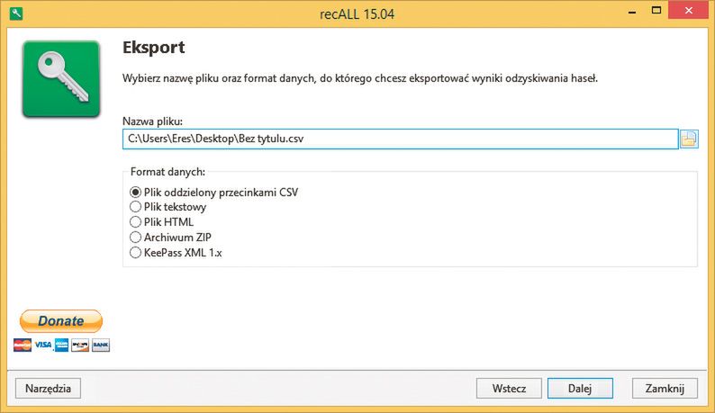The image size is (715, 413).
Task: Maximize the recALL window
Action: 656,11
